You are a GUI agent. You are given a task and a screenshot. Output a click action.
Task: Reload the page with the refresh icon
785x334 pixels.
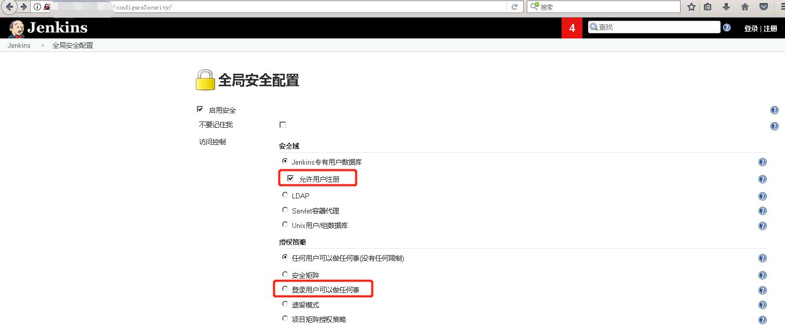click(515, 7)
